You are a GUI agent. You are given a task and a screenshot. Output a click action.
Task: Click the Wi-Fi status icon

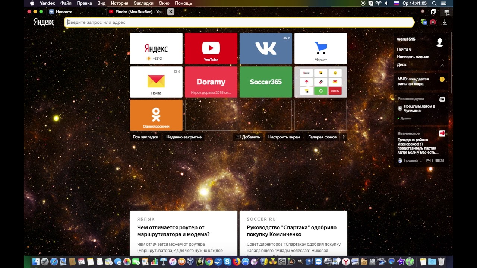click(379, 3)
